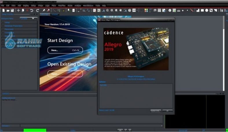
Task: Click the Add rectangle shape icon
Action: point(202,10)
